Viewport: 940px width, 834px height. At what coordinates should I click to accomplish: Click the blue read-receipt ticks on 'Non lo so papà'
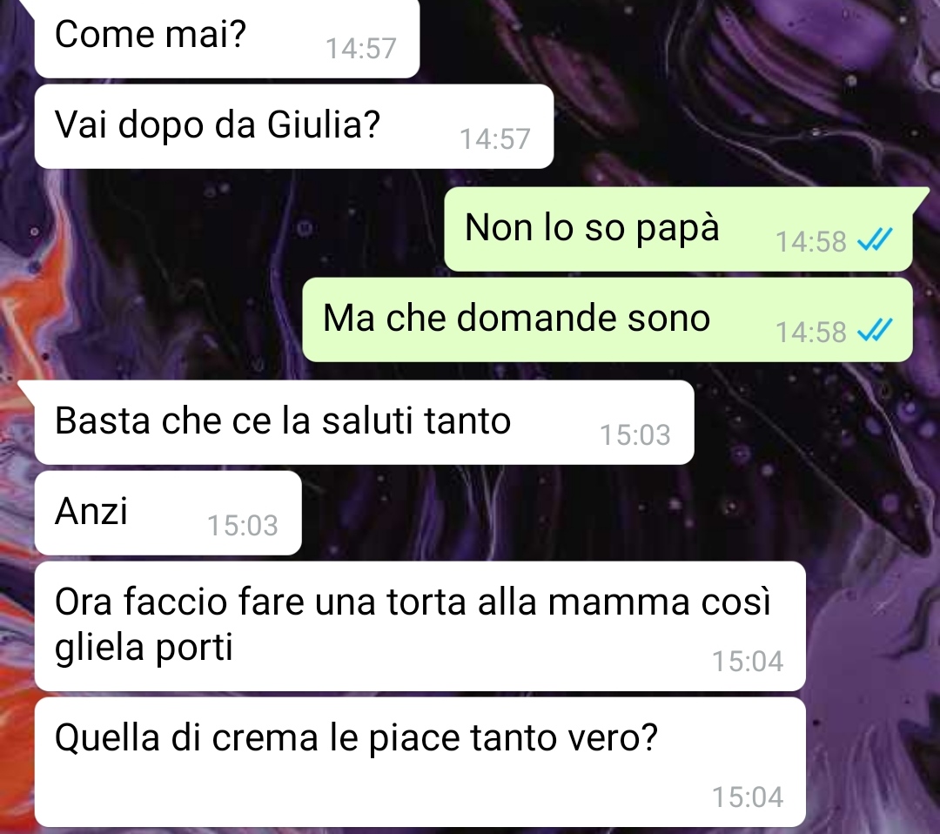875,240
